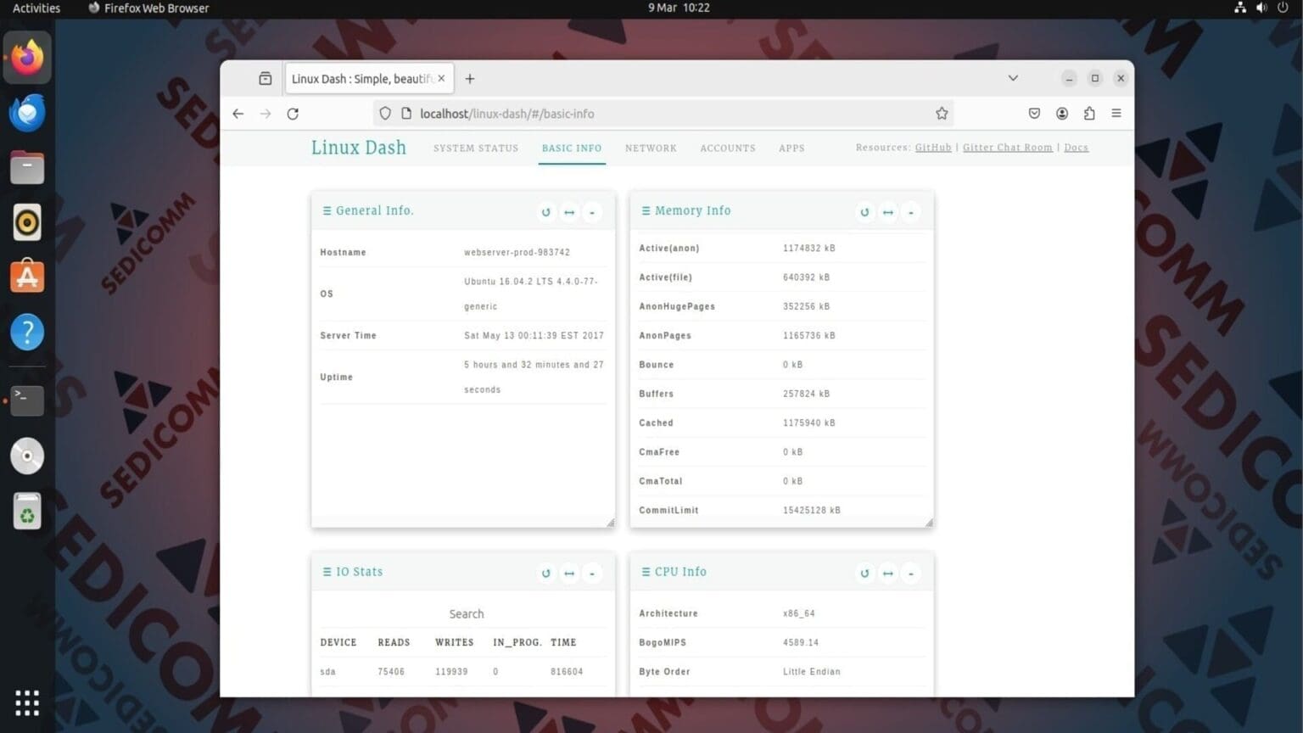Bookmark this page with the star
Screen dimensions: 1303x733
(x=942, y=114)
